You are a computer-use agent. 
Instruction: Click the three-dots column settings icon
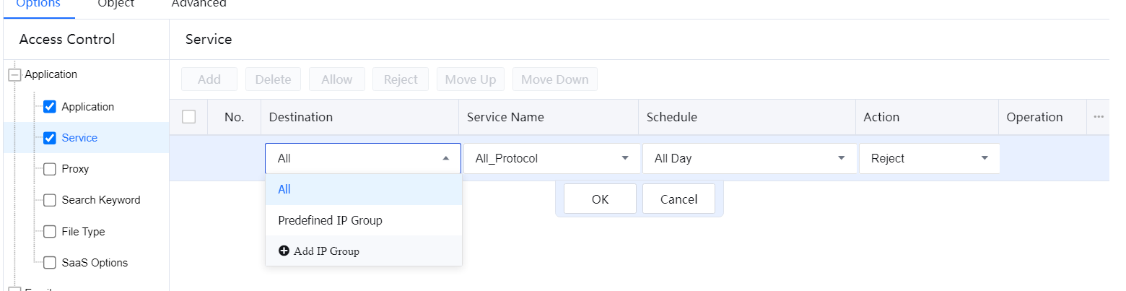tap(1099, 117)
